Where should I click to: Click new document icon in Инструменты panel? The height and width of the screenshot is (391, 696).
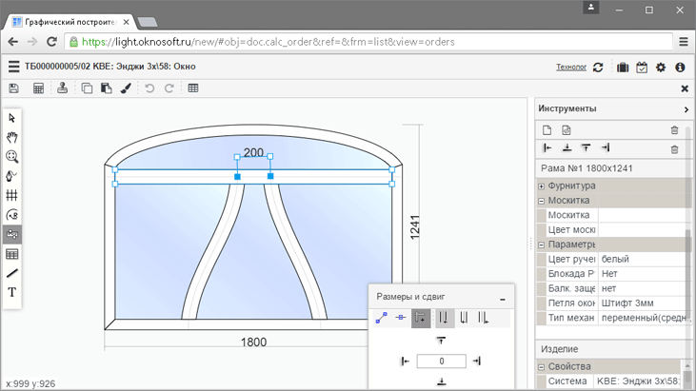(547, 130)
